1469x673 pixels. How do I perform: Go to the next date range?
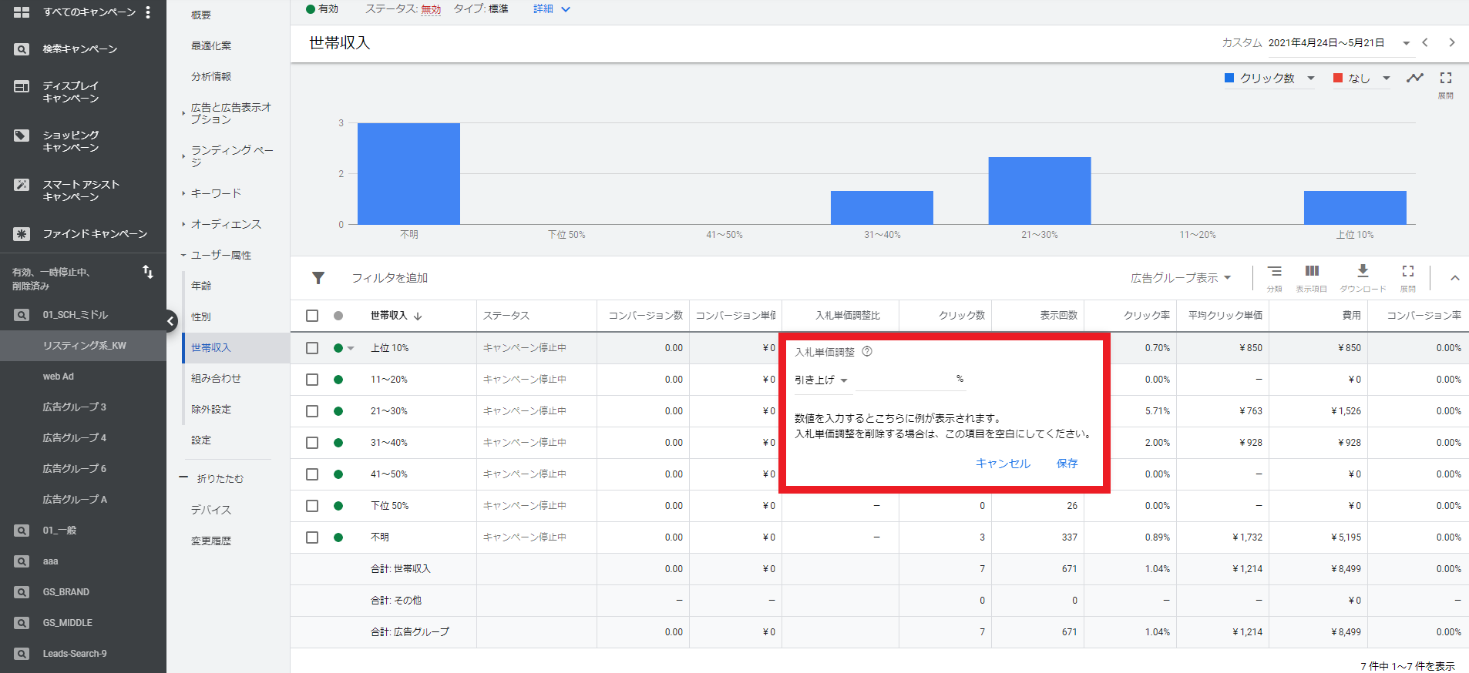click(x=1452, y=43)
